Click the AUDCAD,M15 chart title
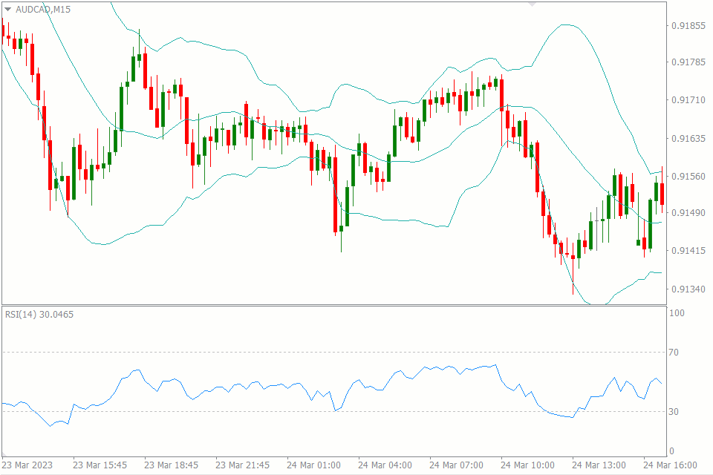This screenshot has height=475, width=713. click(43, 9)
